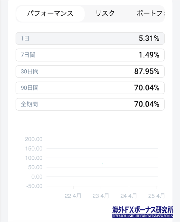The height and width of the screenshot is (222, 180).
Task: Choose the 7日間 period showing 1.49%
Action: 90,55
